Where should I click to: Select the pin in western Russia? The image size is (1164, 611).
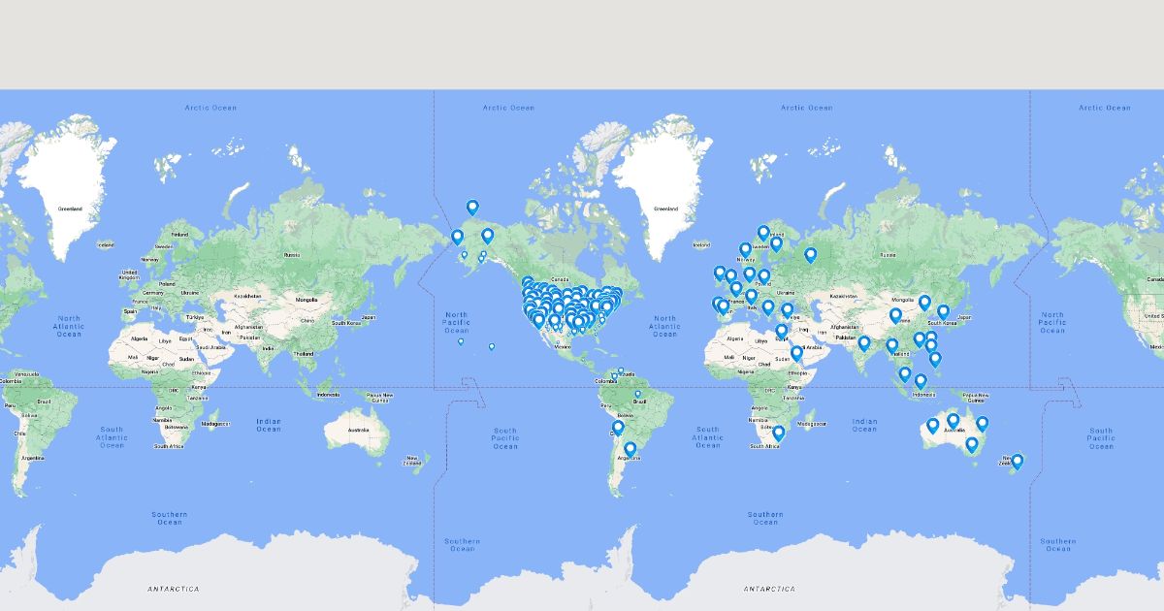pyautogui.click(x=810, y=255)
